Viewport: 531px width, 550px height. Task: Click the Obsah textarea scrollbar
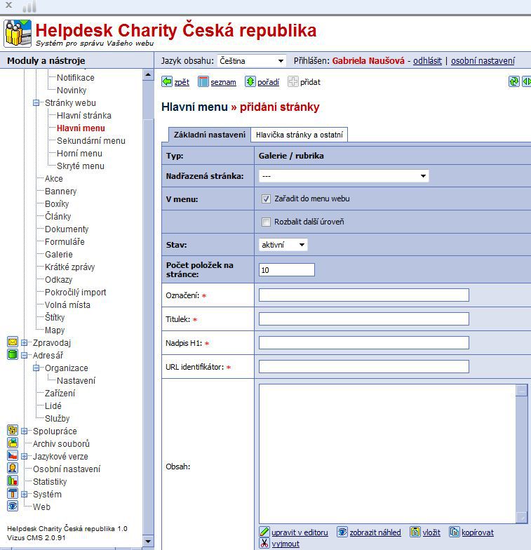522,453
